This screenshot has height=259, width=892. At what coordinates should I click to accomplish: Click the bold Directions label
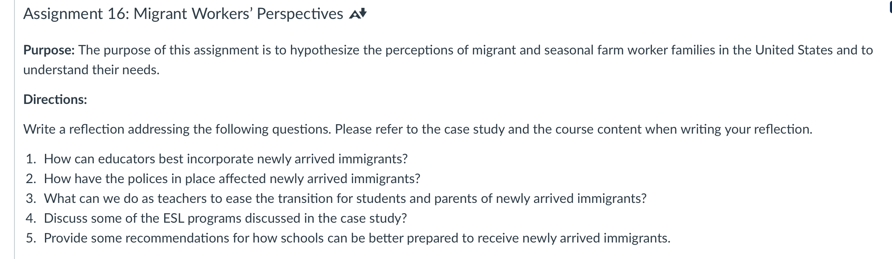(x=55, y=99)
